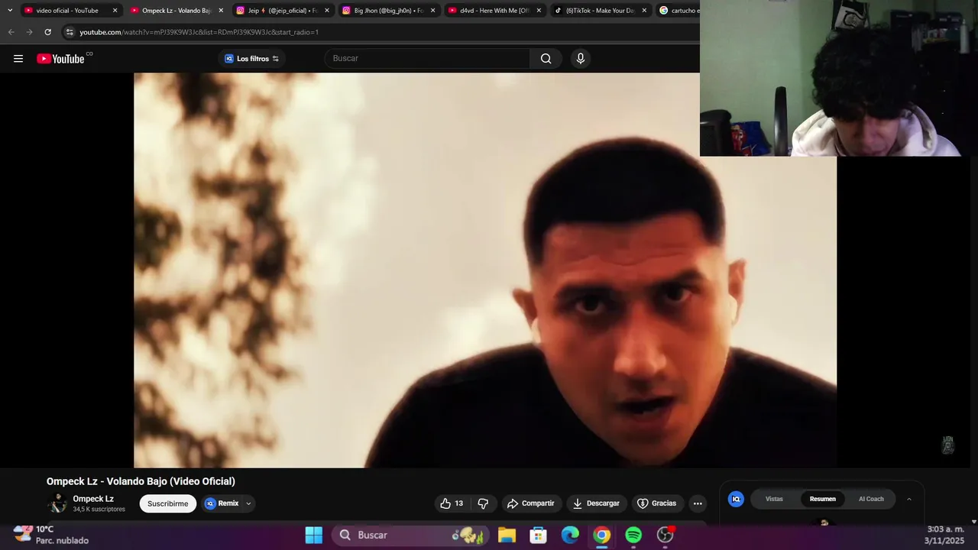
Task: Close the d4vd Here With Me tab
Action: point(539,11)
